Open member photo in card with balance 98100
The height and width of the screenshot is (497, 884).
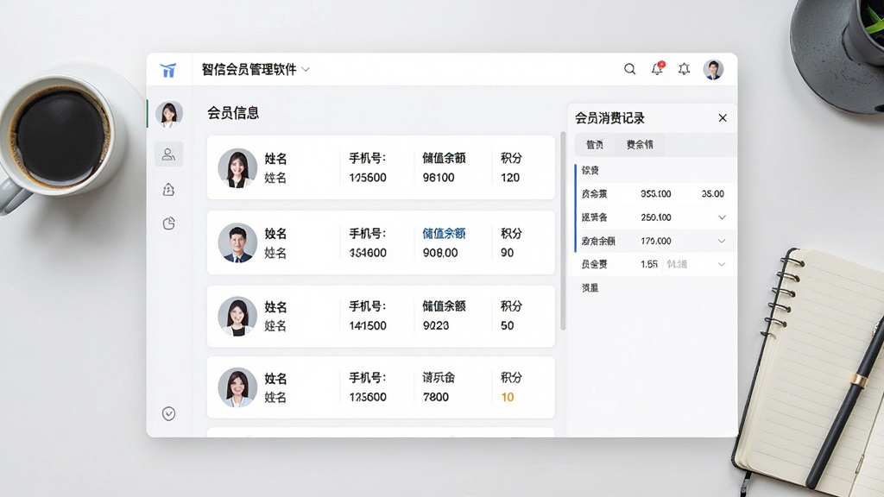coord(237,168)
